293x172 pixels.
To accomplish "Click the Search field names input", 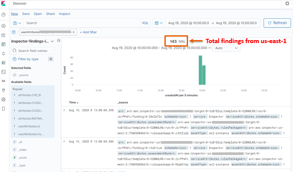I will (33, 51).
